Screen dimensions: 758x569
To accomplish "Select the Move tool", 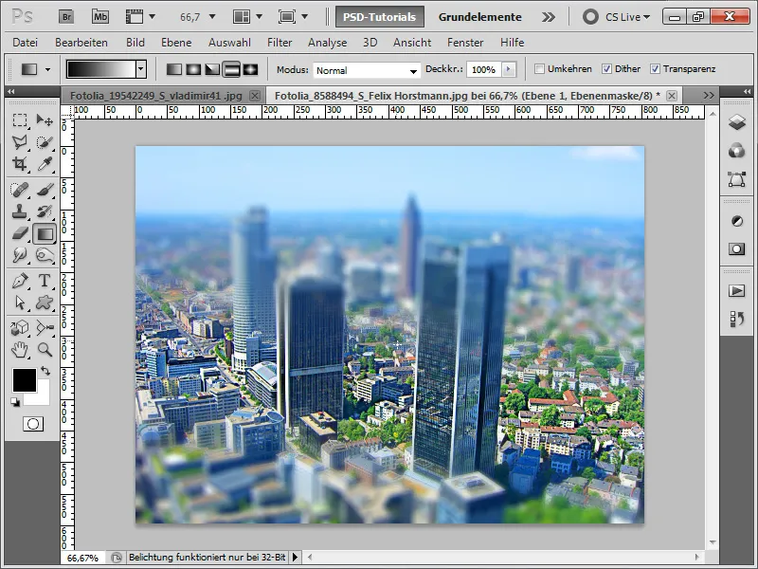I will tap(45, 120).
